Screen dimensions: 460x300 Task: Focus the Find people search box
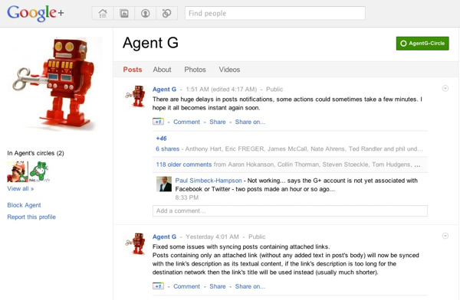tap(275, 13)
